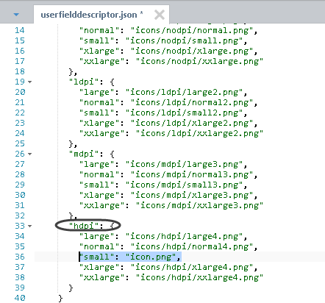Viewport: 325px width, 303px height.
Task: Collapse the mdpi block on line 26
Action: coord(29,154)
